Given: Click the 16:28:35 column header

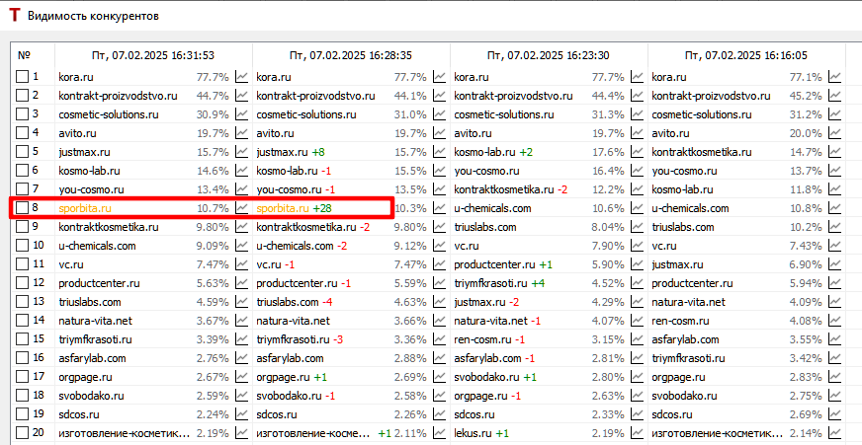Looking at the screenshot, I should pos(351,55).
